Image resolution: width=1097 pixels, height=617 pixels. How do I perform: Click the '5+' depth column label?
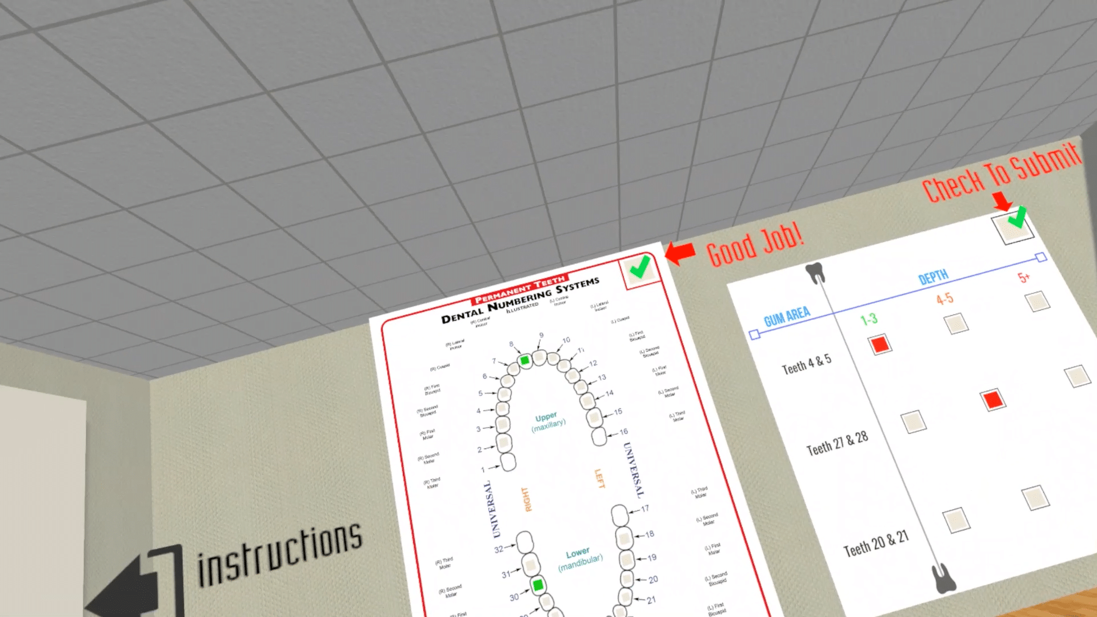point(1023,278)
